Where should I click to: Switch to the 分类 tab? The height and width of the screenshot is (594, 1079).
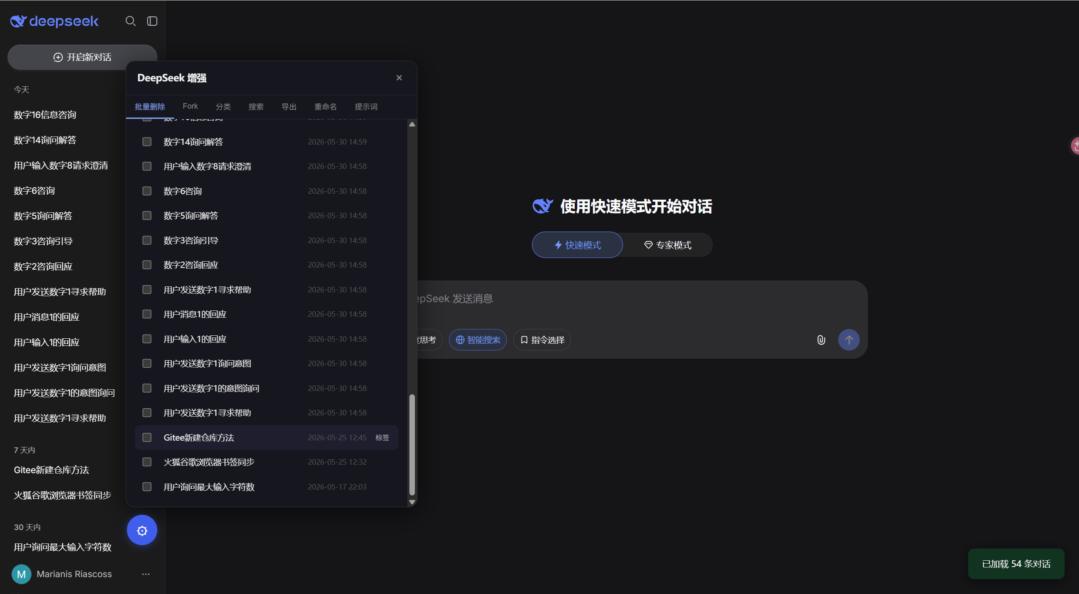click(x=223, y=107)
